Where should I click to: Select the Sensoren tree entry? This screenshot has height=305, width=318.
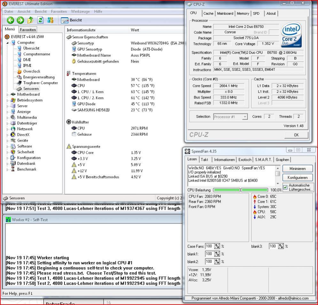pyautogui.click(x=31, y=89)
